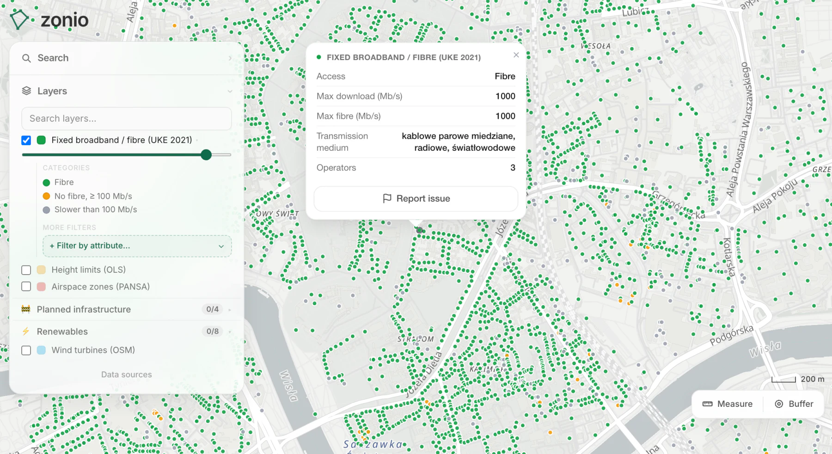Enable Height limits (OLS) layer
Image resolution: width=832 pixels, height=454 pixels.
click(x=26, y=270)
